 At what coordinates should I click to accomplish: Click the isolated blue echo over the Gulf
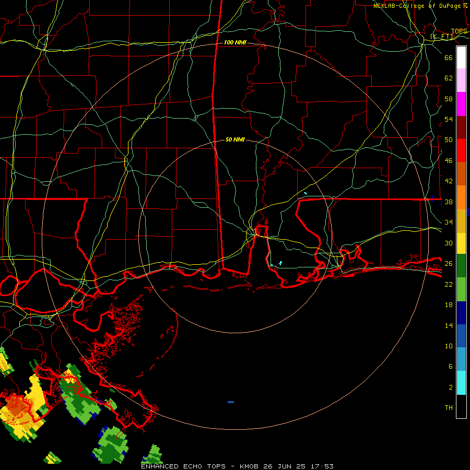pos(231,402)
